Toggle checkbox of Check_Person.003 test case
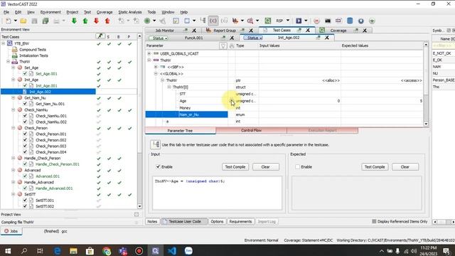 (25, 146)
